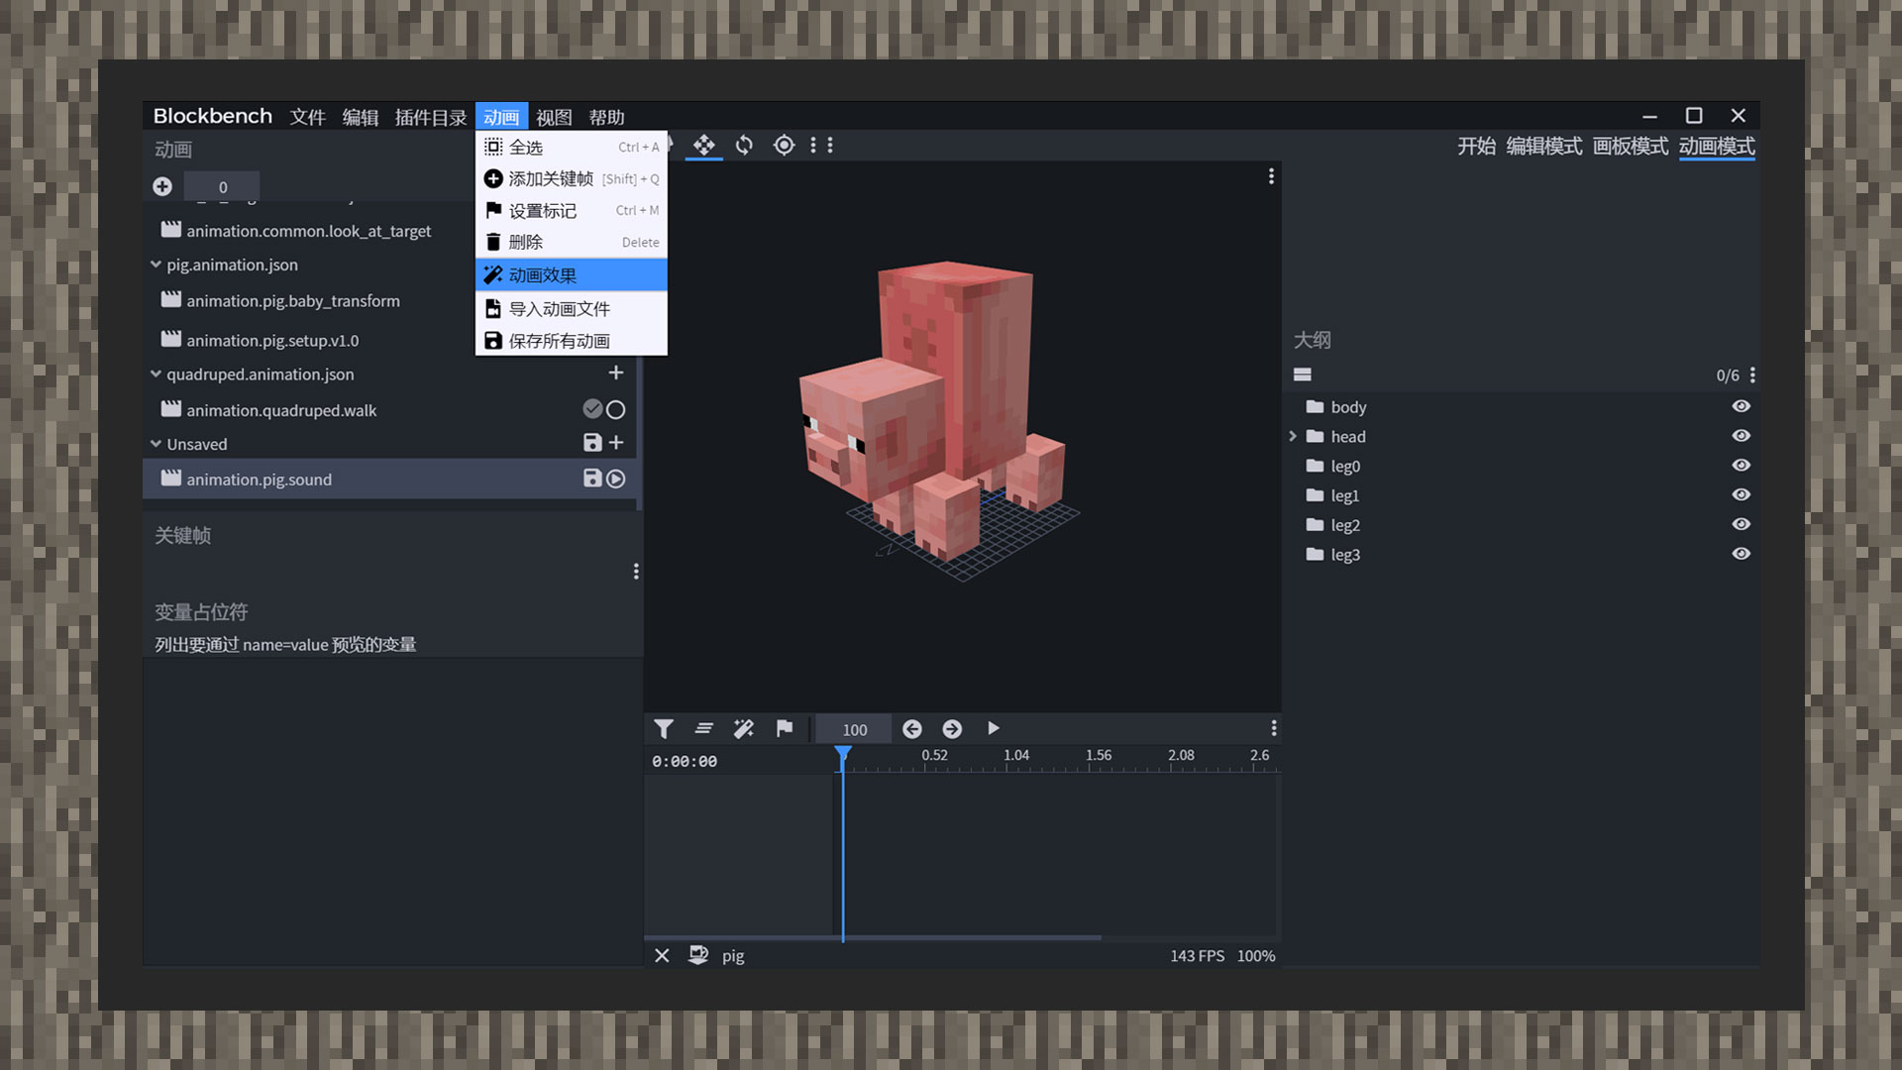Add animation to quadruped.animation.json
Screen dimensions: 1902x1070
(x=615, y=373)
